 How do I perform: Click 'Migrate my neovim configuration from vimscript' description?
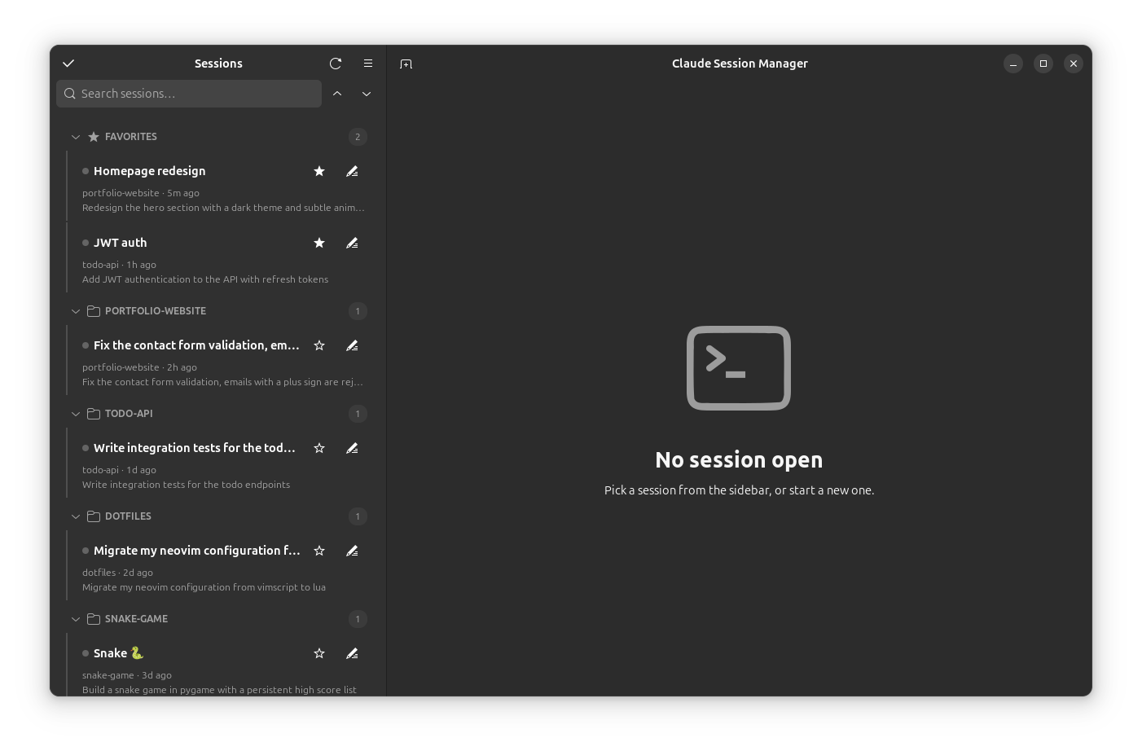204,587
